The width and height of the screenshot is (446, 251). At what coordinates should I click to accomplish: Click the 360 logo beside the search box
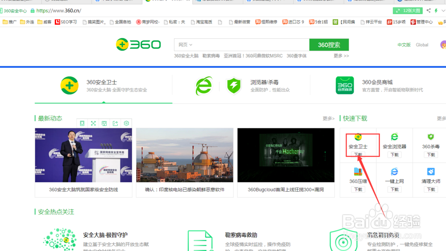[x=138, y=45]
